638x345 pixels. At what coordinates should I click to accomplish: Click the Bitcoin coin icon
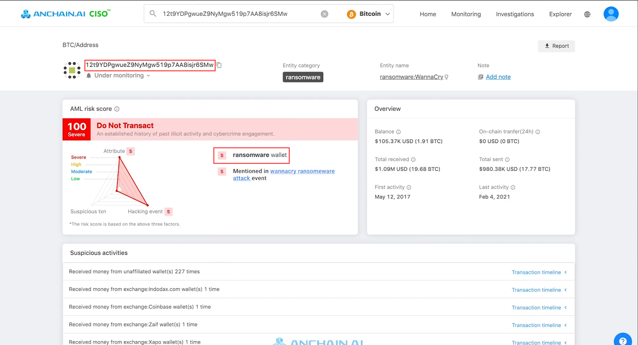point(351,14)
